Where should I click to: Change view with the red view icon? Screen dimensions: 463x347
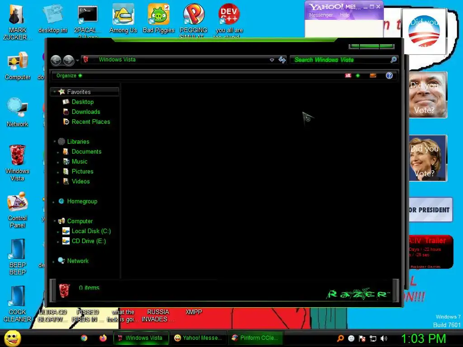(348, 75)
